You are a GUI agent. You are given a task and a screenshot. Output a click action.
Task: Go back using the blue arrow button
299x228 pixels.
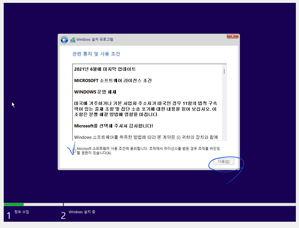coord(64,40)
